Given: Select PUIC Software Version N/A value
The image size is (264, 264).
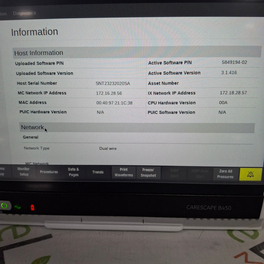Looking at the screenshot, I should tap(222, 112).
